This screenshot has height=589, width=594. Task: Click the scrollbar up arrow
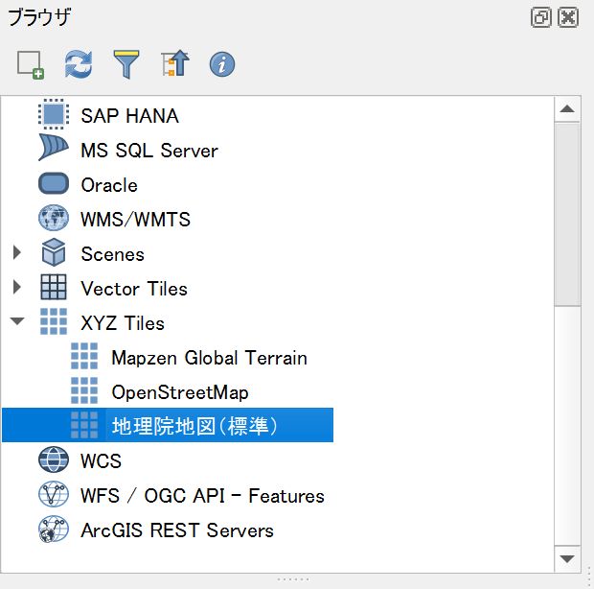(x=567, y=109)
